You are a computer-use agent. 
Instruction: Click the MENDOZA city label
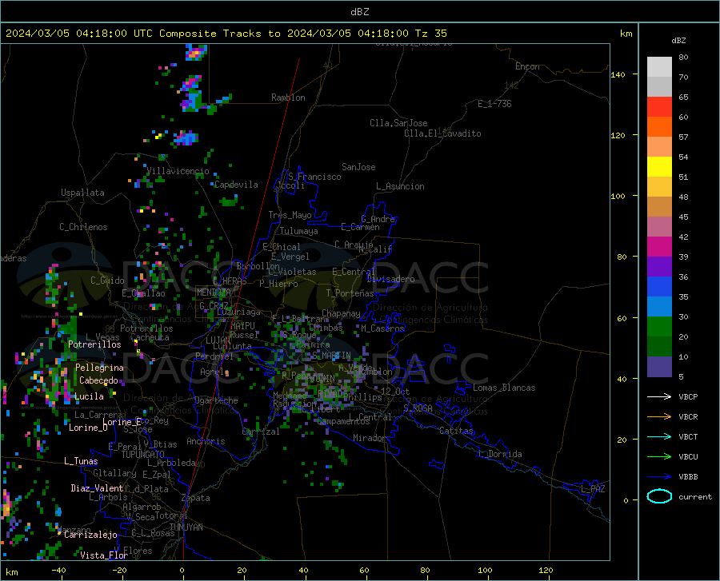(214, 292)
